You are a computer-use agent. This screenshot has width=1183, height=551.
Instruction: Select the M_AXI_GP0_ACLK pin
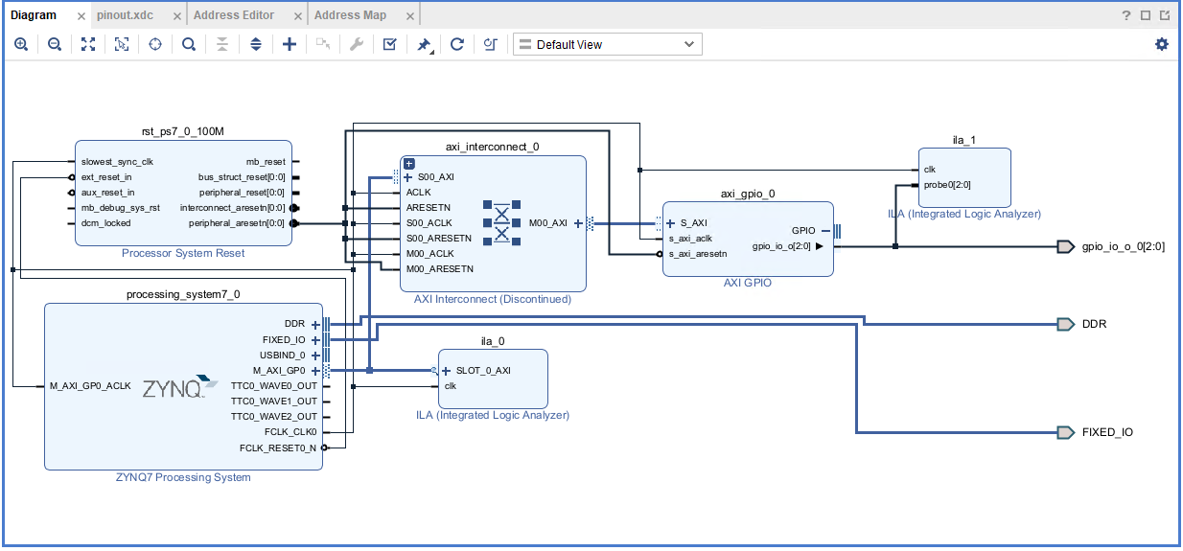point(90,386)
